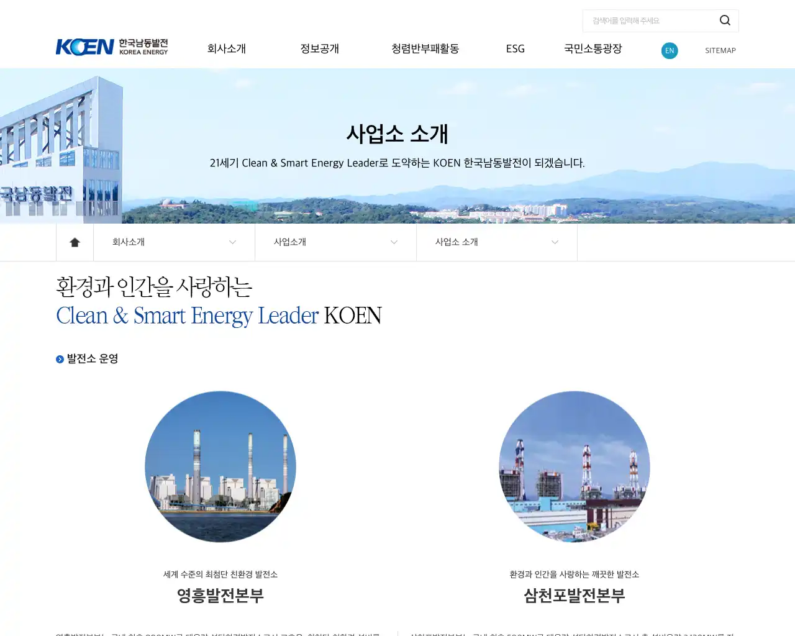Open the 회사소개 main menu

pyautogui.click(x=226, y=49)
